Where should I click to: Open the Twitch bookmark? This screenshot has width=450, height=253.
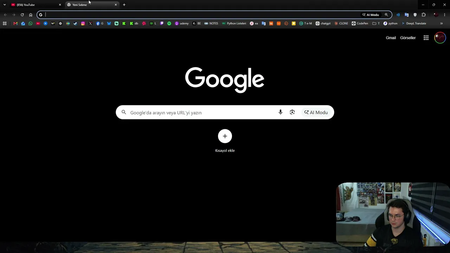click(162, 24)
